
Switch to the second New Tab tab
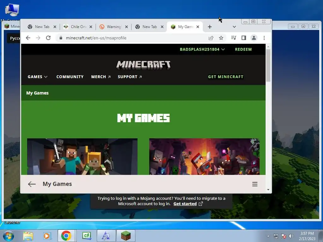(x=149, y=27)
